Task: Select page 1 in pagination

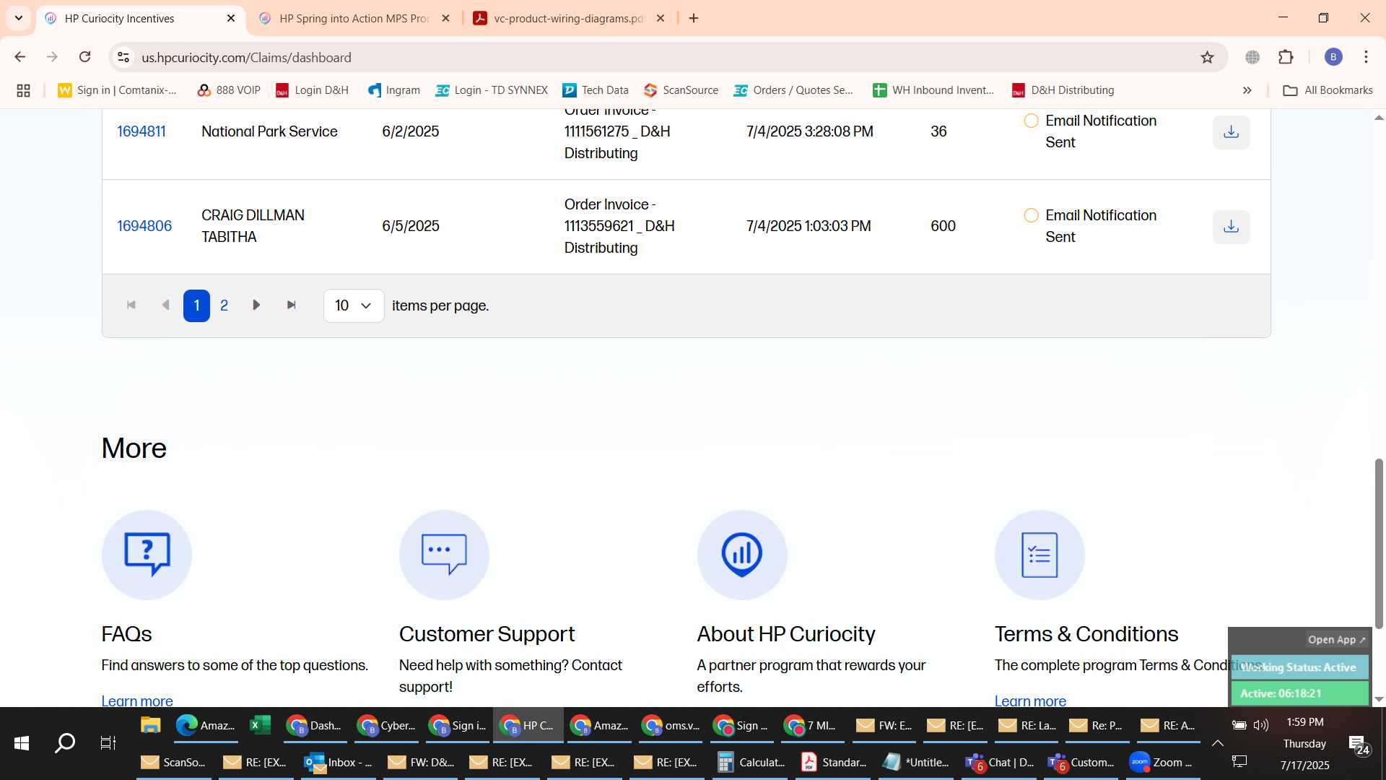Action: pos(196,305)
